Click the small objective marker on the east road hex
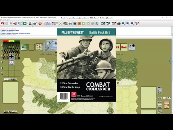Screen dimensions: 173x130 pyautogui.click(x=118, y=83)
